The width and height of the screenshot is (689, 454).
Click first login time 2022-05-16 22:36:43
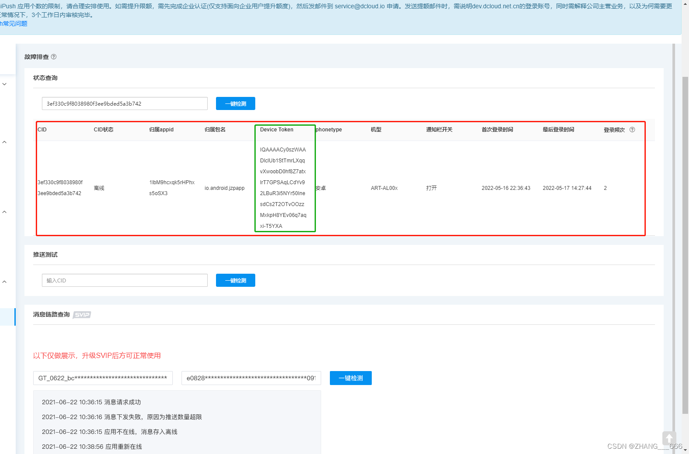click(506, 188)
